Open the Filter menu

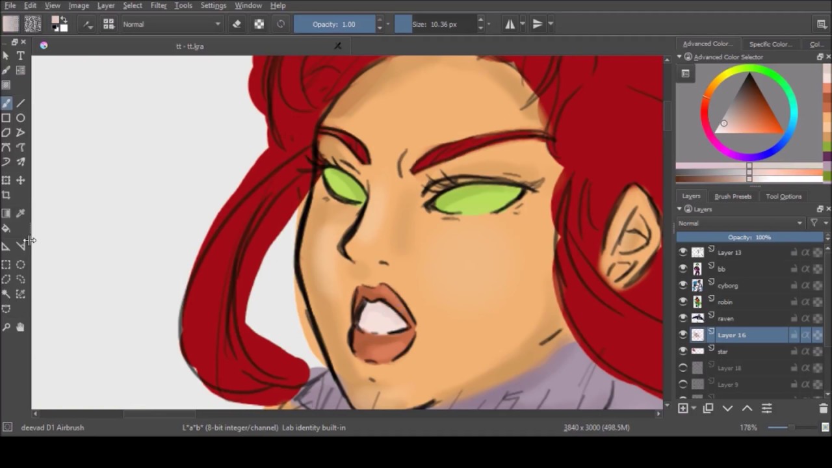coord(159,5)
